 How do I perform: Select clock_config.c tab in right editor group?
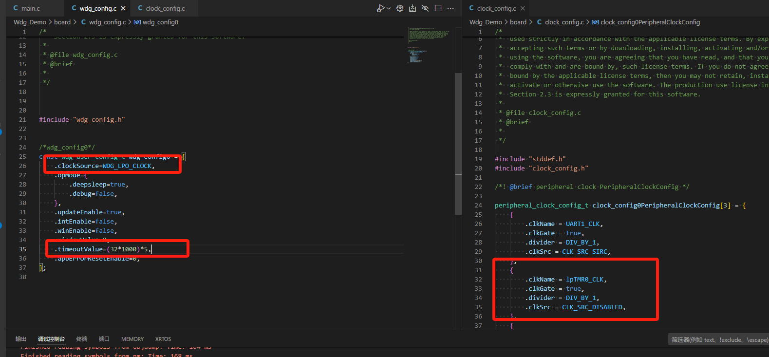coord(496,8)
